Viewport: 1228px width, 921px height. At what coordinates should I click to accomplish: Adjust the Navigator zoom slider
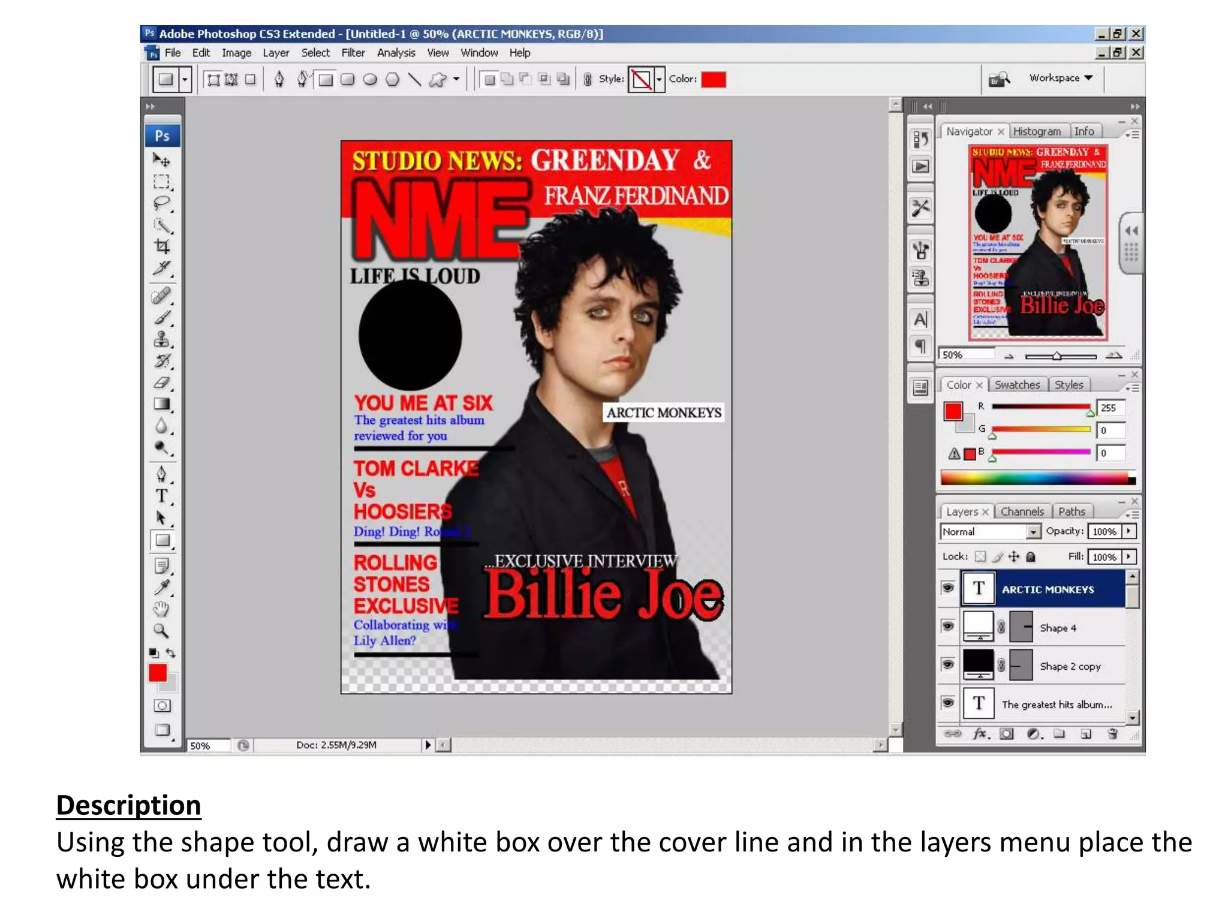point(1057,356)
